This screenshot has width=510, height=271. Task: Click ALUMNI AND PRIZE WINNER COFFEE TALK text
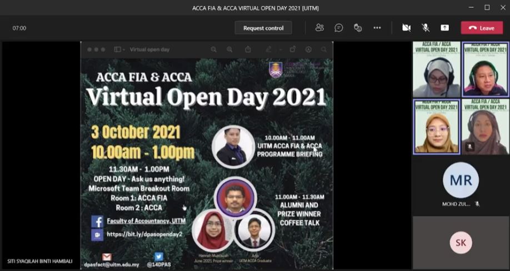tap(299, 214)
